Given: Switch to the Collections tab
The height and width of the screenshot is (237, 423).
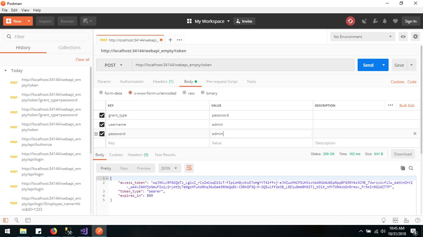Looking at the screenshot, I should point(69,48).
